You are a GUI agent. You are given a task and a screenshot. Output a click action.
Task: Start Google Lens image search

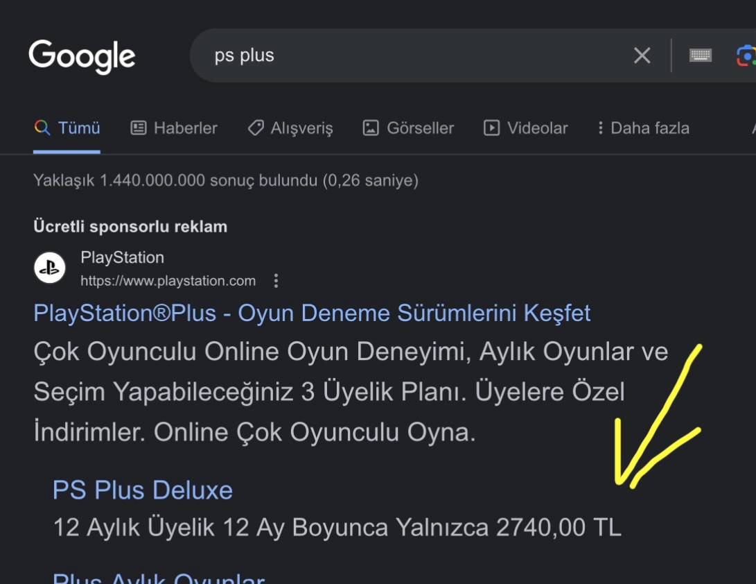(x=746, y=55)
